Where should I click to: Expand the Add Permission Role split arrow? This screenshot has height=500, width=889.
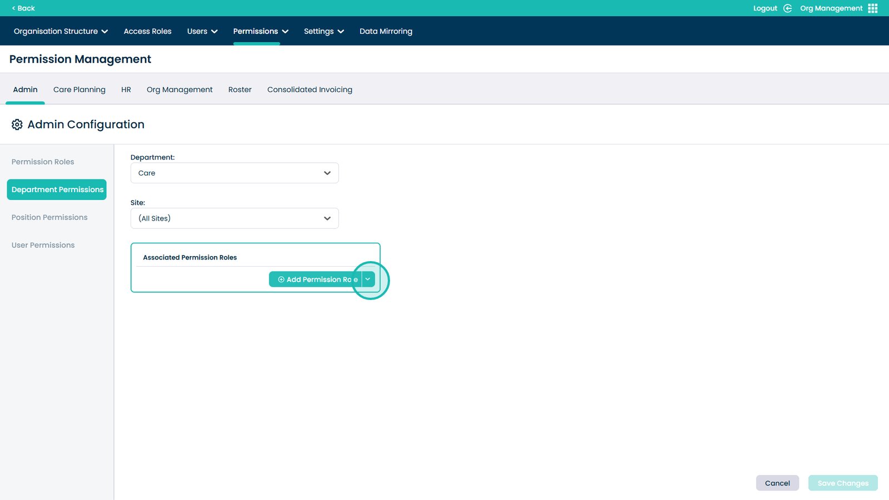point(368,279)
